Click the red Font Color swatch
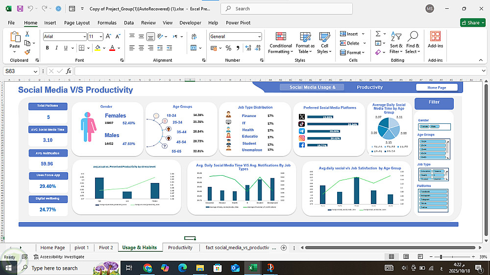Screen dimensions: 490x275 pyautogui.click(x=112, y=48)
